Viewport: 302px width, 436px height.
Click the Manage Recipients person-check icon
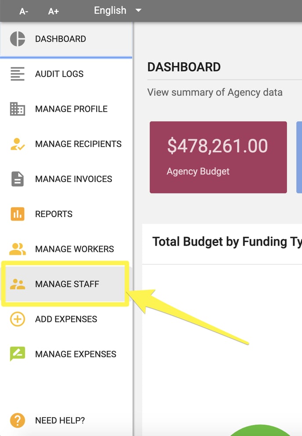[18, 144]
